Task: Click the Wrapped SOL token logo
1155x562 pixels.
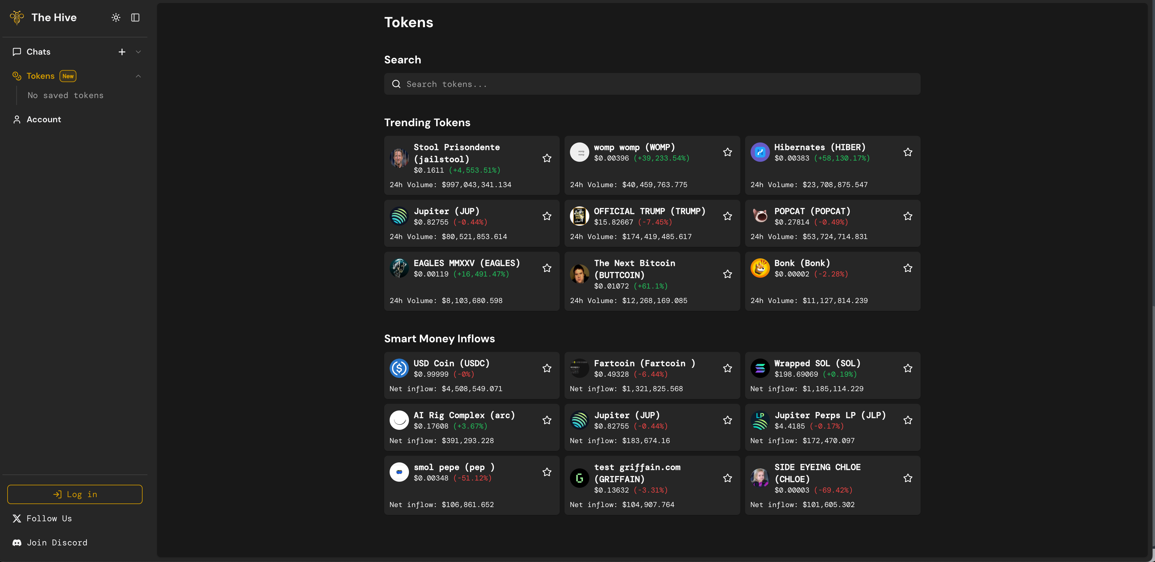Action: point(760,369)
